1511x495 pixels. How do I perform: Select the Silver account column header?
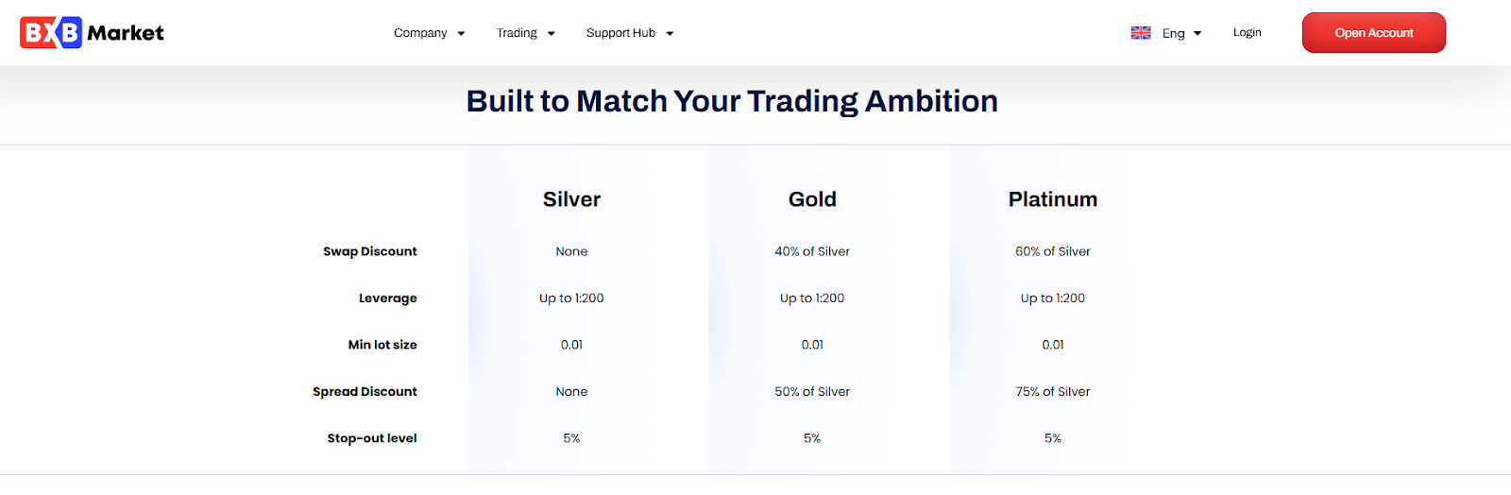pos(571,199)
